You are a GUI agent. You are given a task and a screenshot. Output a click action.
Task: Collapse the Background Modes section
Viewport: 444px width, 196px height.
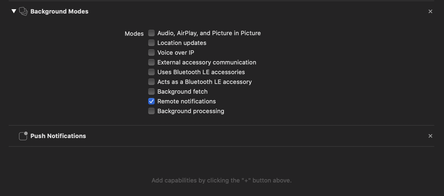tap(14, 11)
